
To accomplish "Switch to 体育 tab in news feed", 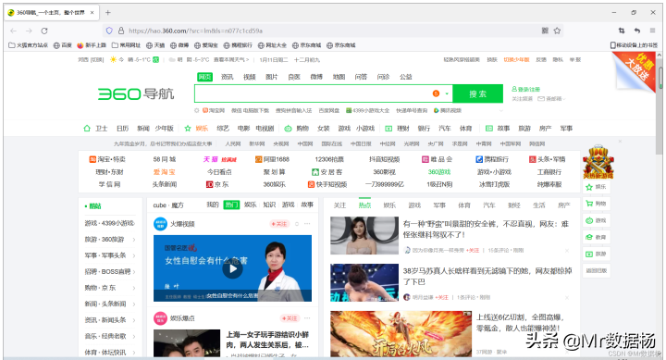I will pyautogui.click(x=464, y=205).
